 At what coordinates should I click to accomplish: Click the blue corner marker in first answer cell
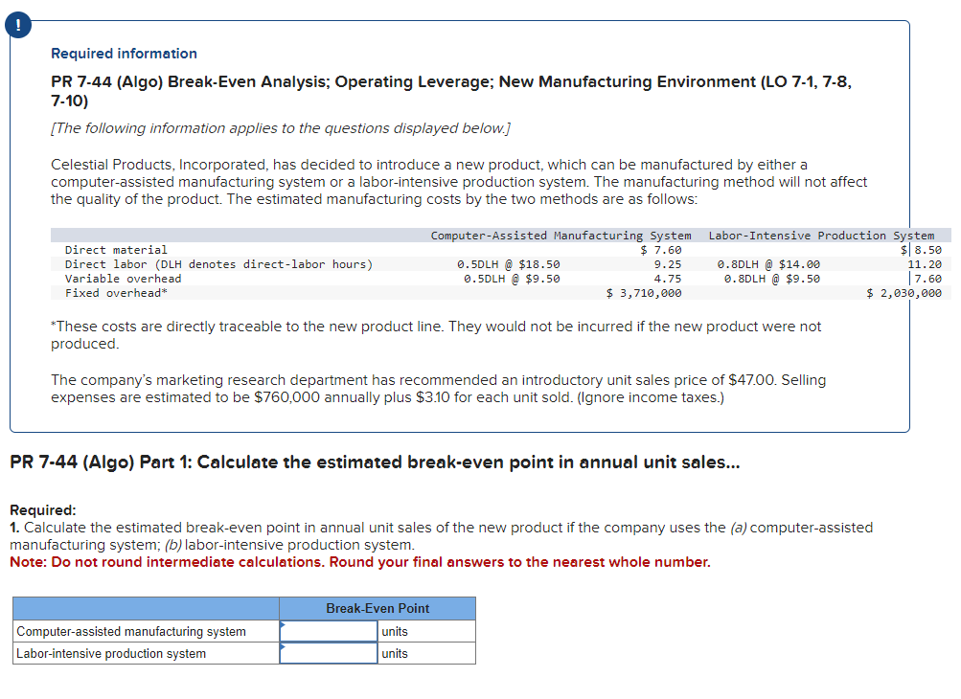(x=284, y=624)
